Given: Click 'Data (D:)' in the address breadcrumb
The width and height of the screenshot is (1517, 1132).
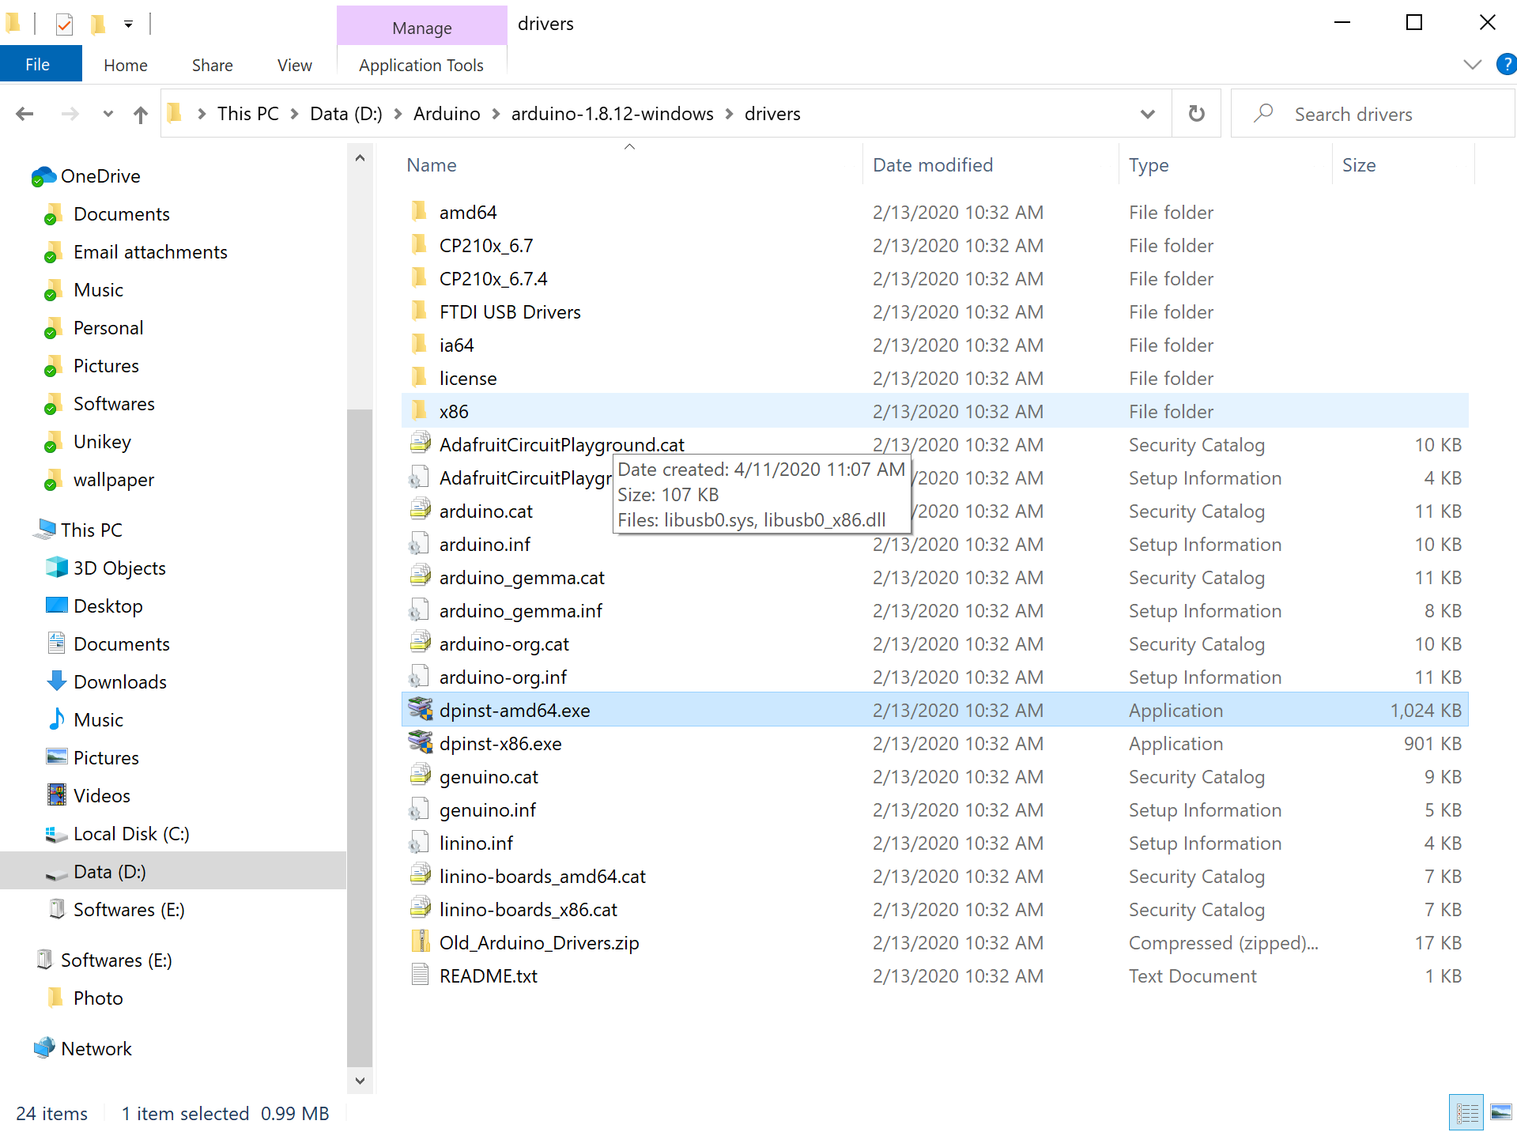Looking at the screenshot, I should tap(345, 114).
